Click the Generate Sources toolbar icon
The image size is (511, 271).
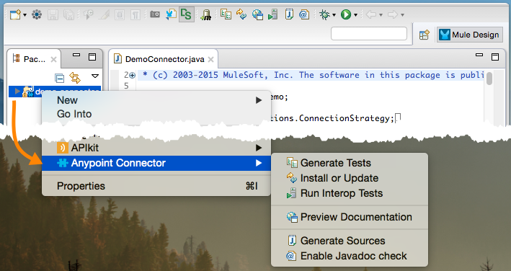289,14
